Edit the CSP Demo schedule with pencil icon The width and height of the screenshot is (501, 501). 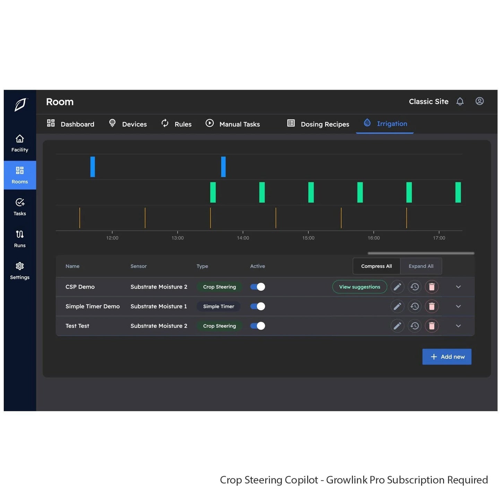397,287
